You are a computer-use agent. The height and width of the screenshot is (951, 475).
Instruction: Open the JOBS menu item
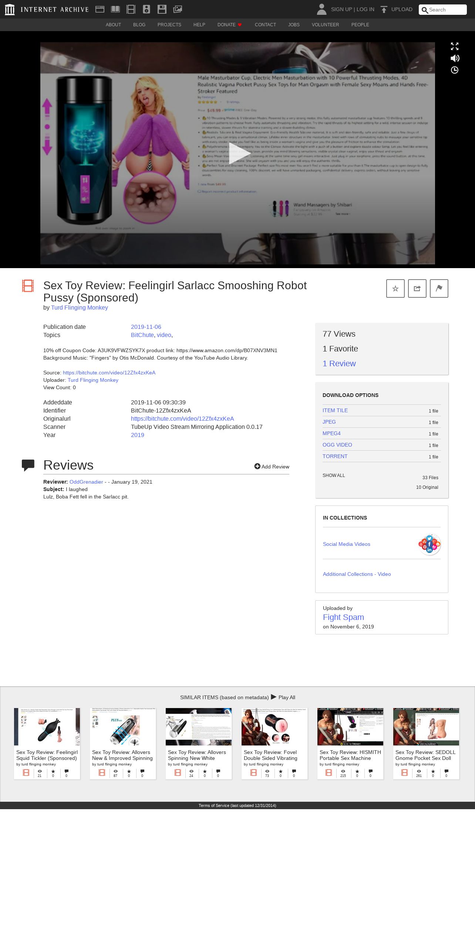(294, 25)
